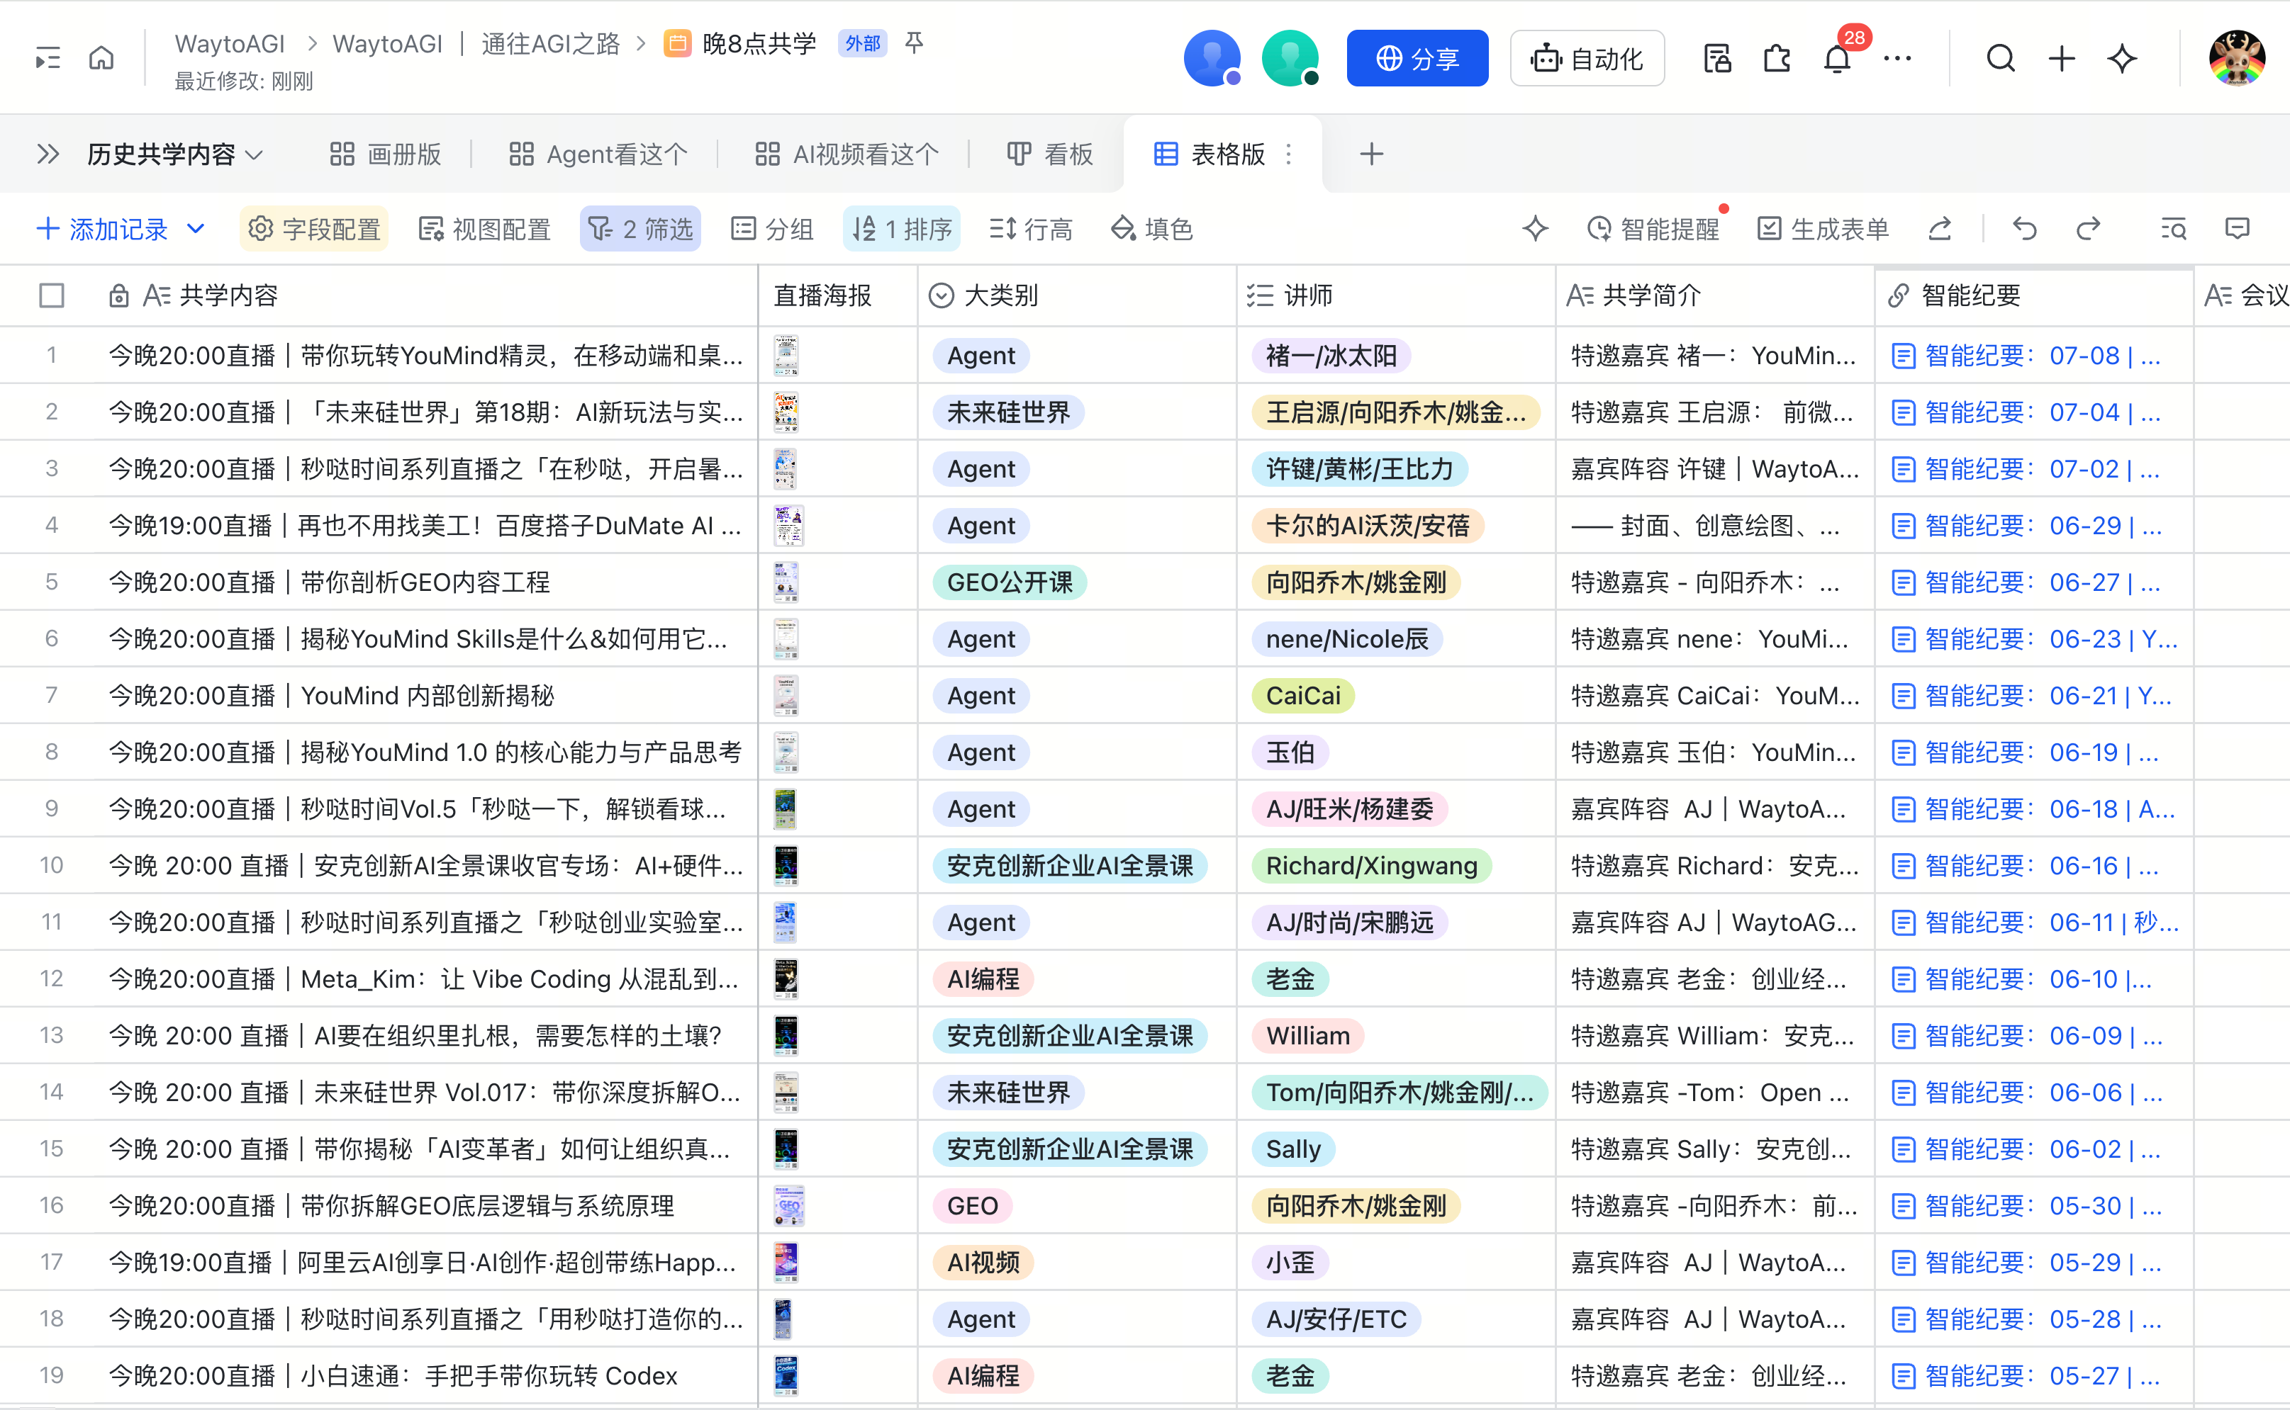Click the AI视频 orange category tag
Image resolution: width=2290 pixels, height=1410 pixels.
point(983,1262)
